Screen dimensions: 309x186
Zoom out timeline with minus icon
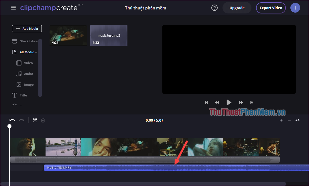(289, 120)
